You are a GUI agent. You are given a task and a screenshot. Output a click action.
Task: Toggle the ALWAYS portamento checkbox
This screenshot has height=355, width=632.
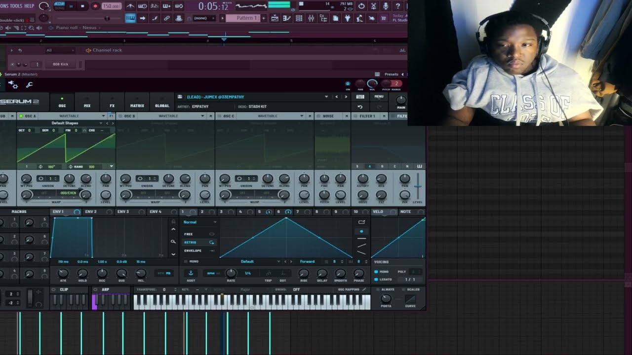click(377, 289)
